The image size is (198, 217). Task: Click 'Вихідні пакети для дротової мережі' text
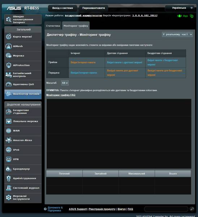coord(122,73)
